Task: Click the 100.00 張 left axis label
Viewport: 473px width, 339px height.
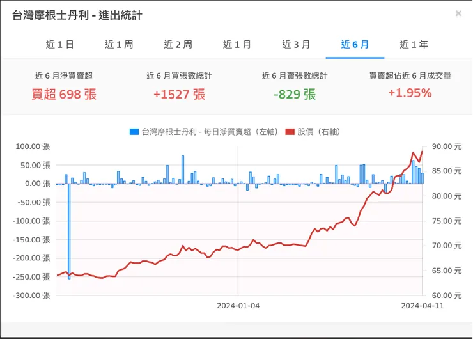Action: click(x=33, y=146)
